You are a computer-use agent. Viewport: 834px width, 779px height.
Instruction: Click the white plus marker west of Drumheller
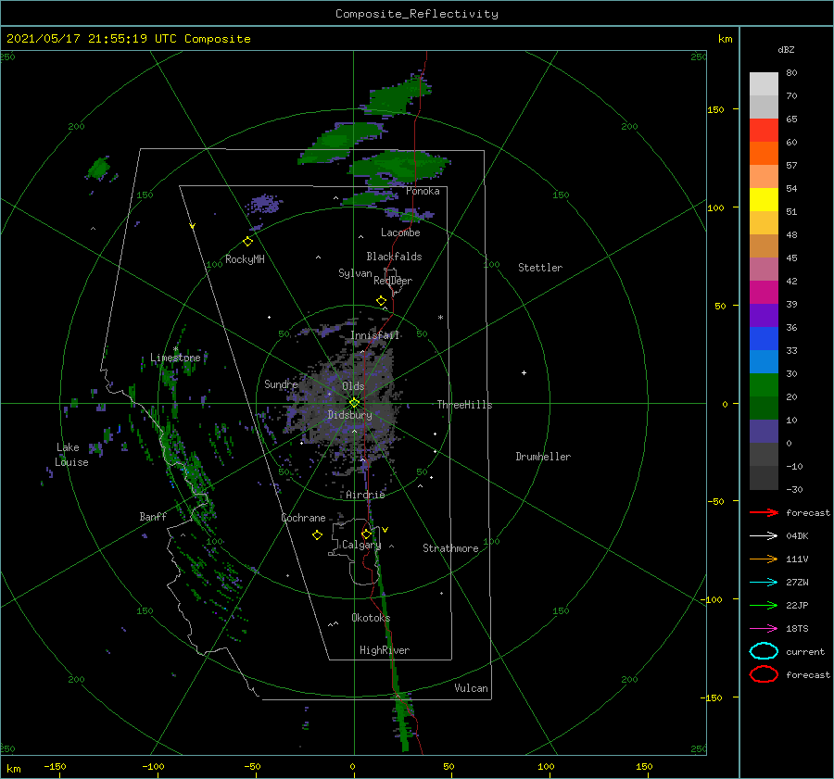[x=524, y=372]
